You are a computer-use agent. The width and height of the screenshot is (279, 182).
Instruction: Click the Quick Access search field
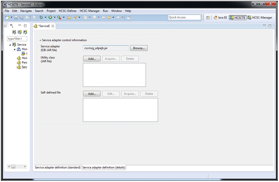[185, 18]
